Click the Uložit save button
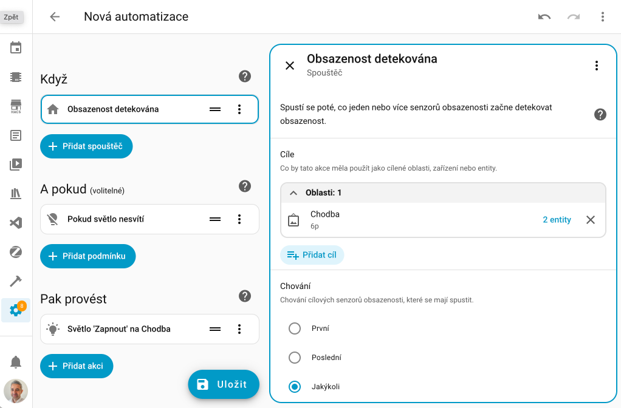Viewport: 621px width, 408px height. pos(224,384)
